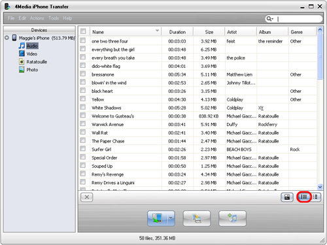
Task: Click the export to computer icon button
Action: [x=157, y=218]
